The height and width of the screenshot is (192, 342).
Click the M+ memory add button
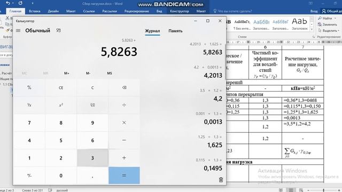67,73
